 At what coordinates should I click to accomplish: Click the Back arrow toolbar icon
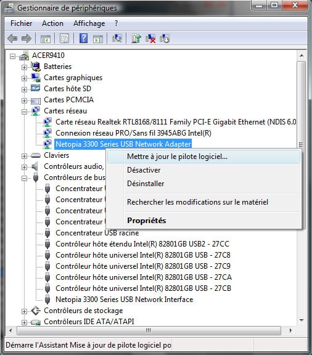12,38
